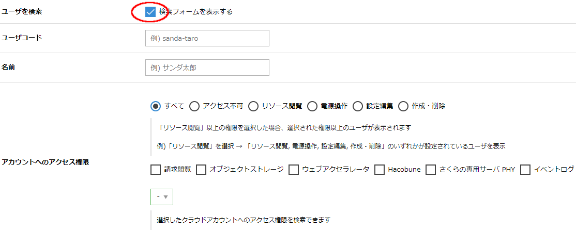Check the ウェブアクセラレータ box
The height and width of the screenshot is (231, 576).
(x=294, y=170)
